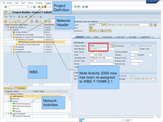Switch to the Assignments tab
The width and height of the screenshot is (163, 122).
107,37
